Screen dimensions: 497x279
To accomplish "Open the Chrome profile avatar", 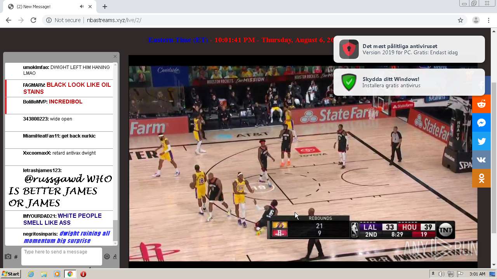I will (x=476, y=20).
